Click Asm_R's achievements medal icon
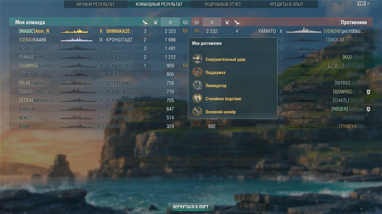Screen dimensions: 382x214 pyautogui.click(x=185, y=31)
